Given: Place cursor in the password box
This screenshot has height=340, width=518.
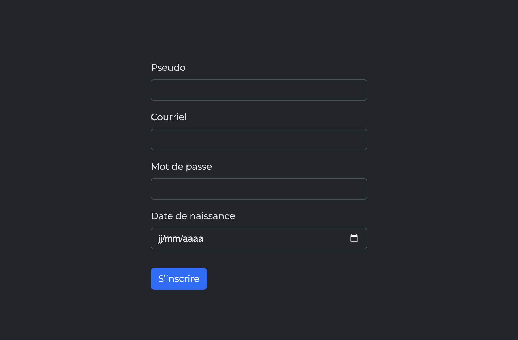Looking at the screenshot, I should (x=259, y=189).
